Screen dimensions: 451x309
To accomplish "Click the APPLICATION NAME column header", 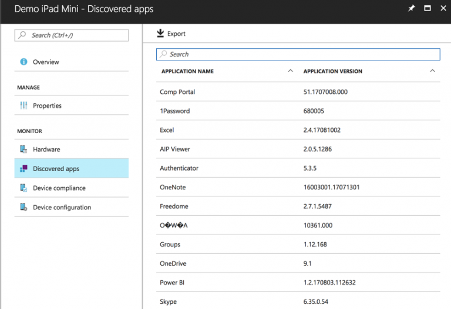I will tap(187, 71).
